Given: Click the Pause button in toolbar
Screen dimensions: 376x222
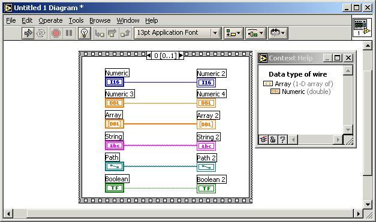Looking at the screenshot, I should point(69,33).
